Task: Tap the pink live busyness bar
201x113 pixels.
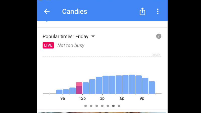Action: pos(79,88)
